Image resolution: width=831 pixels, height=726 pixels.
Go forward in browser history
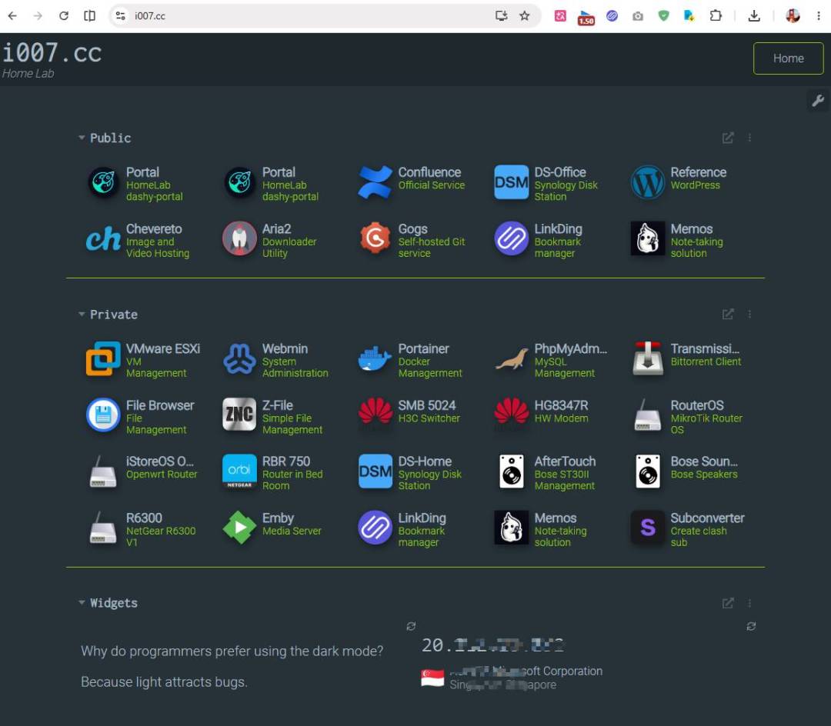point(38,16)
